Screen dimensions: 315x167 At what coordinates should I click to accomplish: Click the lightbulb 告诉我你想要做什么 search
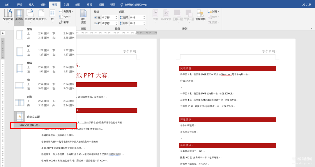click(134, 5)
